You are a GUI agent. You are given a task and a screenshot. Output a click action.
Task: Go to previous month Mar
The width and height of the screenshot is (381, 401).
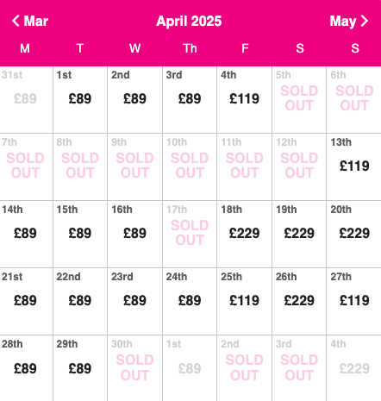(30, 21)
